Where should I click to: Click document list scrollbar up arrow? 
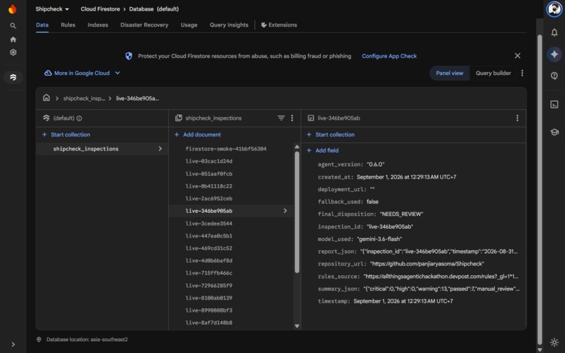(297, 146)
